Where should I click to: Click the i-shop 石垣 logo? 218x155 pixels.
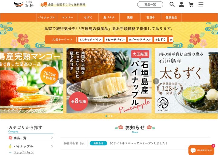(24, 4)
